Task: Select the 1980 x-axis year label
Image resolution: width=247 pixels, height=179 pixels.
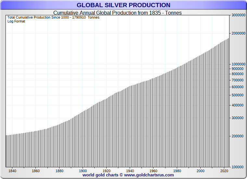Action: pos(177,171)
